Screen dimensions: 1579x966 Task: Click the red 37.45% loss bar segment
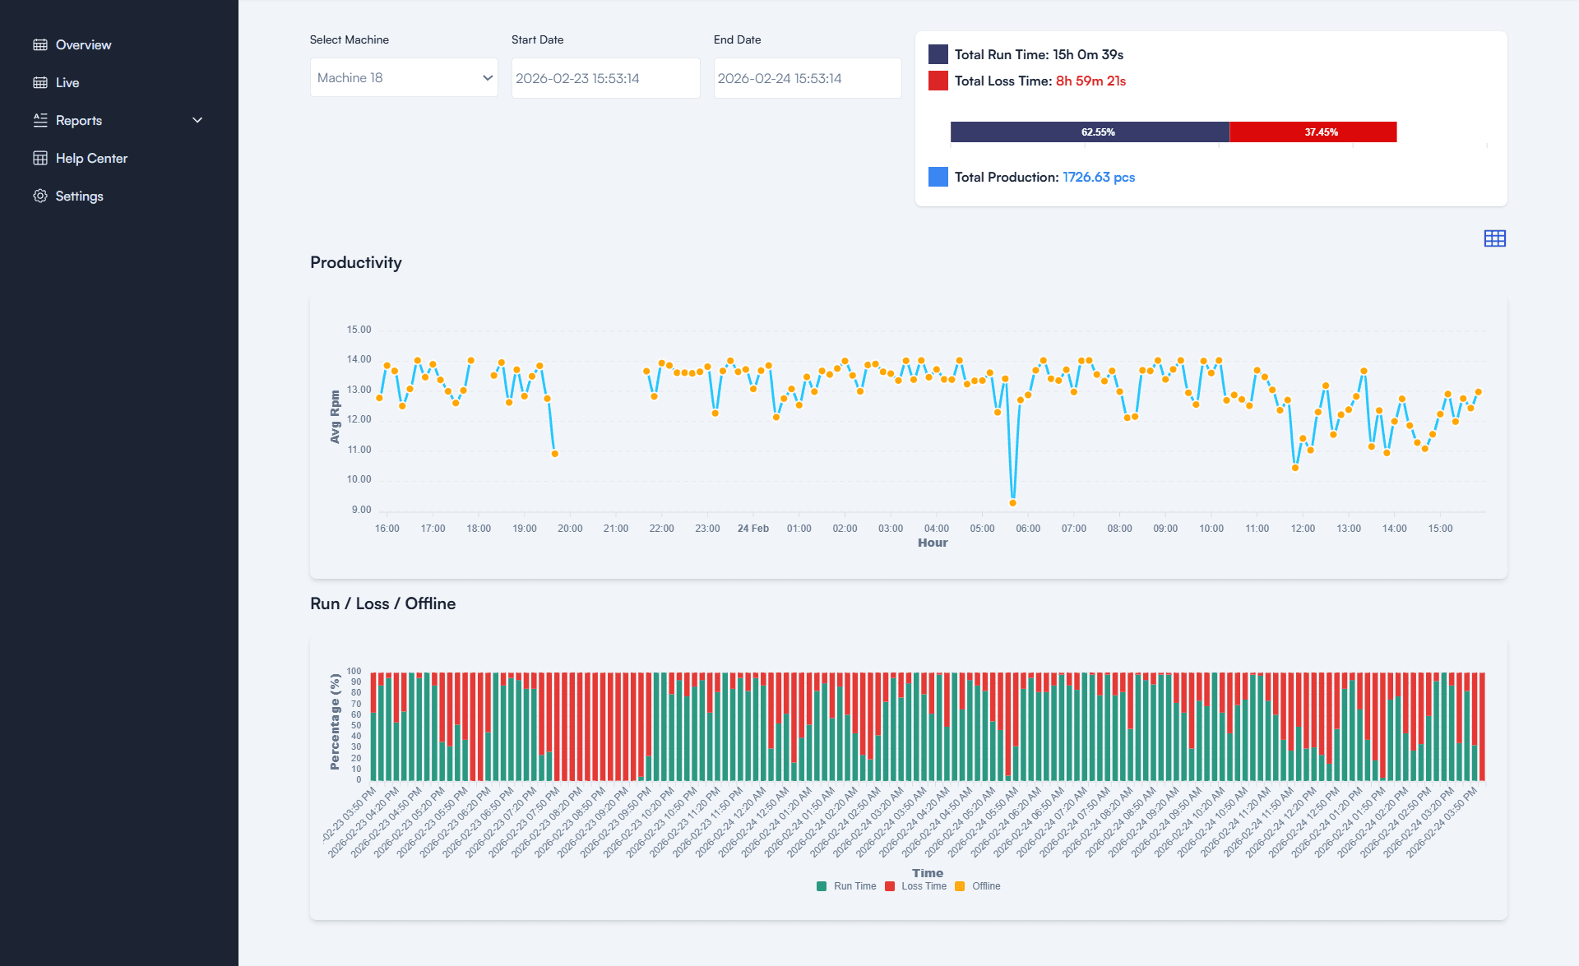point(1313,132)
